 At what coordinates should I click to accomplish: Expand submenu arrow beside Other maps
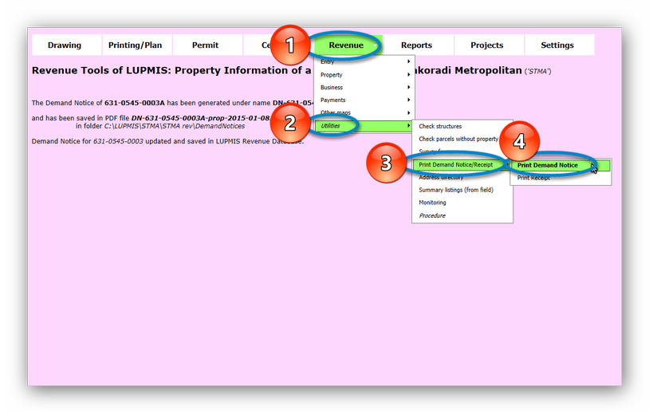(408, 112)
